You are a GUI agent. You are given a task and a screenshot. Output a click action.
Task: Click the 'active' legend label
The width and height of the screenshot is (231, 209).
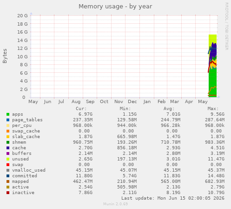[x=20, y=187]
